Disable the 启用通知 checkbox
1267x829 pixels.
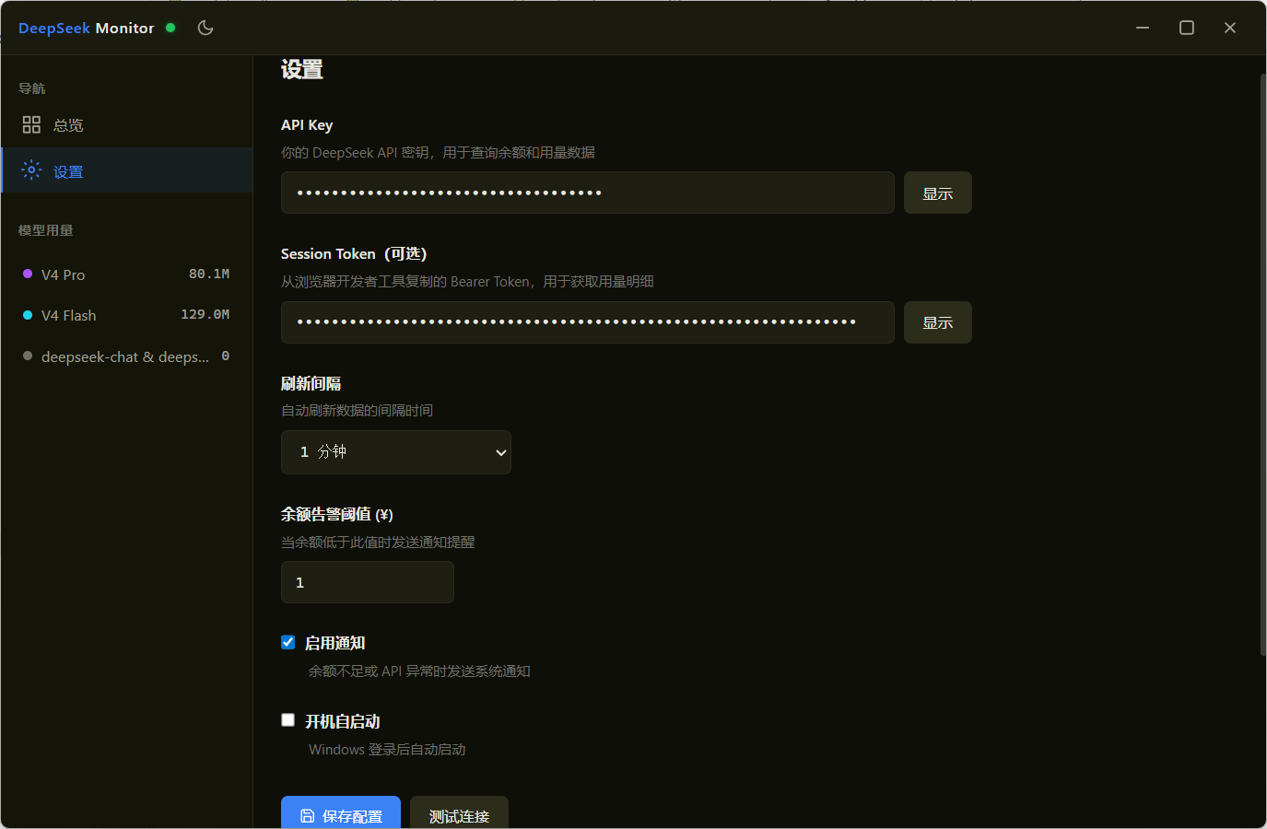(x=288, y=642)
